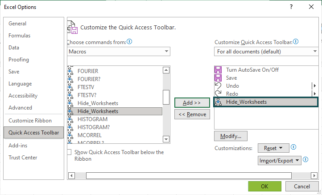
Task: Click the FTESTV macro icon
Action: [x=70, y=87]
